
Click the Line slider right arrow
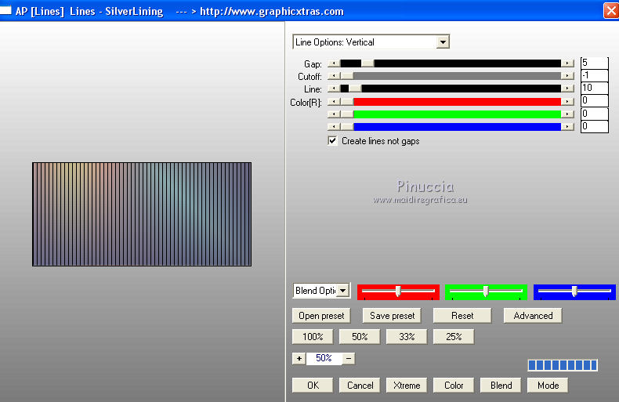(567, 89)
